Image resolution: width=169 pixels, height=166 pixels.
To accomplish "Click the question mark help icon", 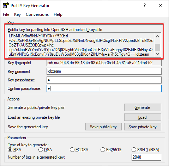I will pos(145,5).
